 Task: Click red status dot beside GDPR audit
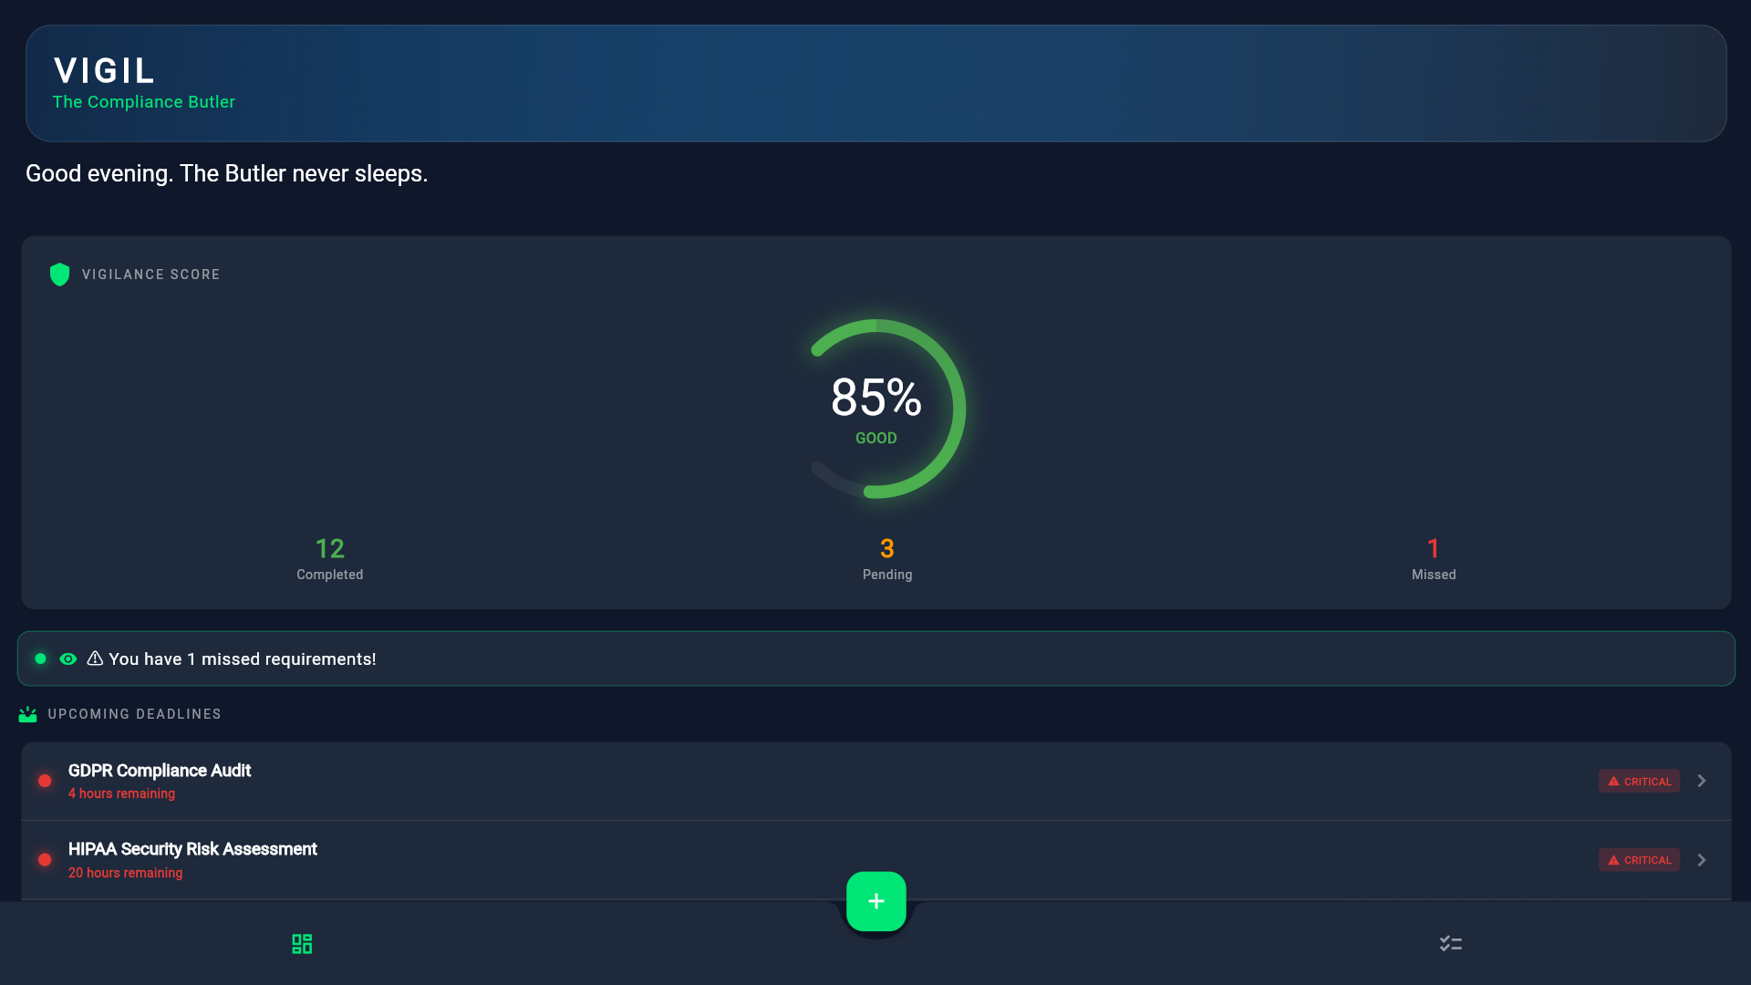(45, 781)
